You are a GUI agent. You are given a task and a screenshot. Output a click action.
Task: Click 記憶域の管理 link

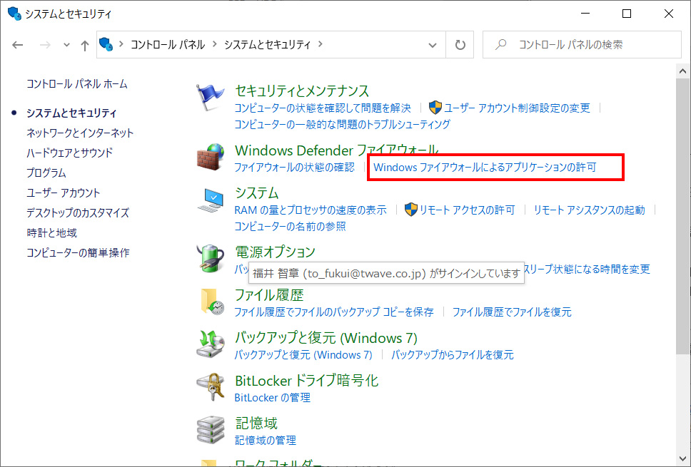pos(266,440)
